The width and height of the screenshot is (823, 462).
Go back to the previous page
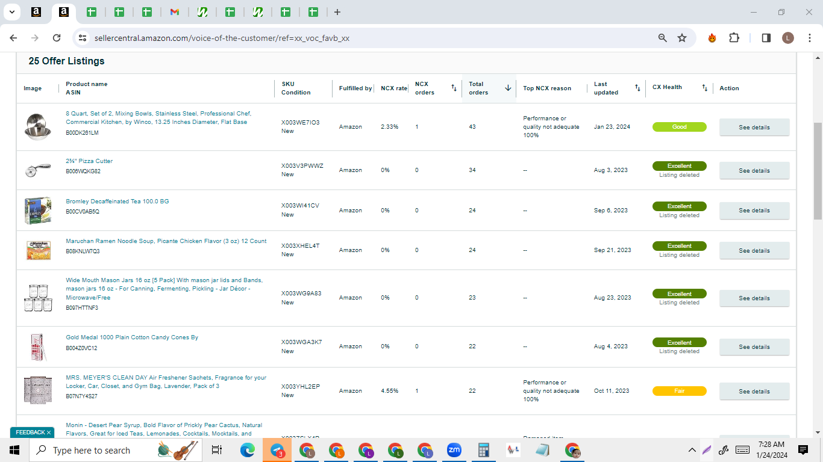(x=13, y=38)
